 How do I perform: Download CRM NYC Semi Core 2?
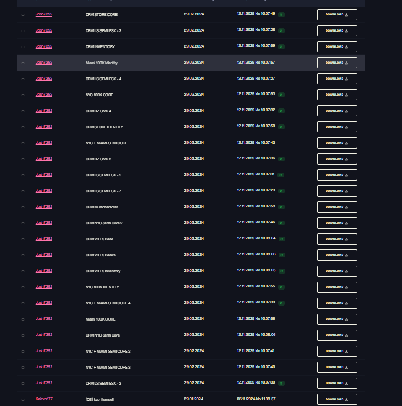coord(337,223)
